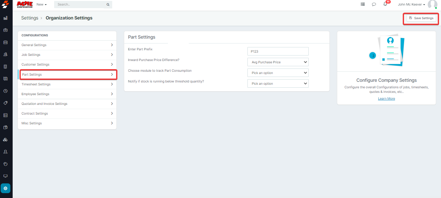
Task: Click the Save Settings button
Action: point(421,18)
